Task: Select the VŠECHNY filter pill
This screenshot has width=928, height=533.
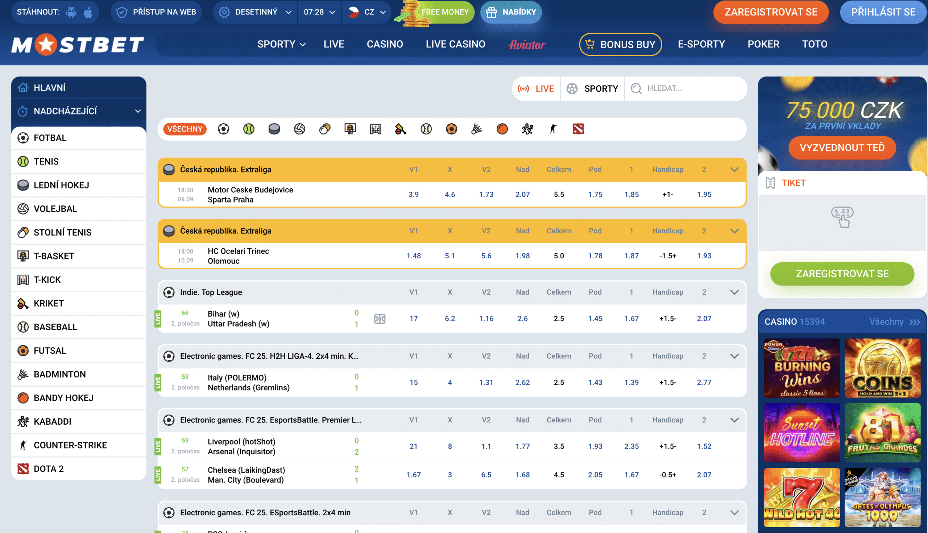Action: [x=185, y=129]
